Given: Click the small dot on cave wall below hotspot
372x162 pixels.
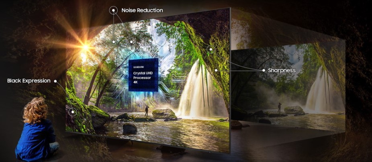Looking at the screenshot, I should 216,70.
